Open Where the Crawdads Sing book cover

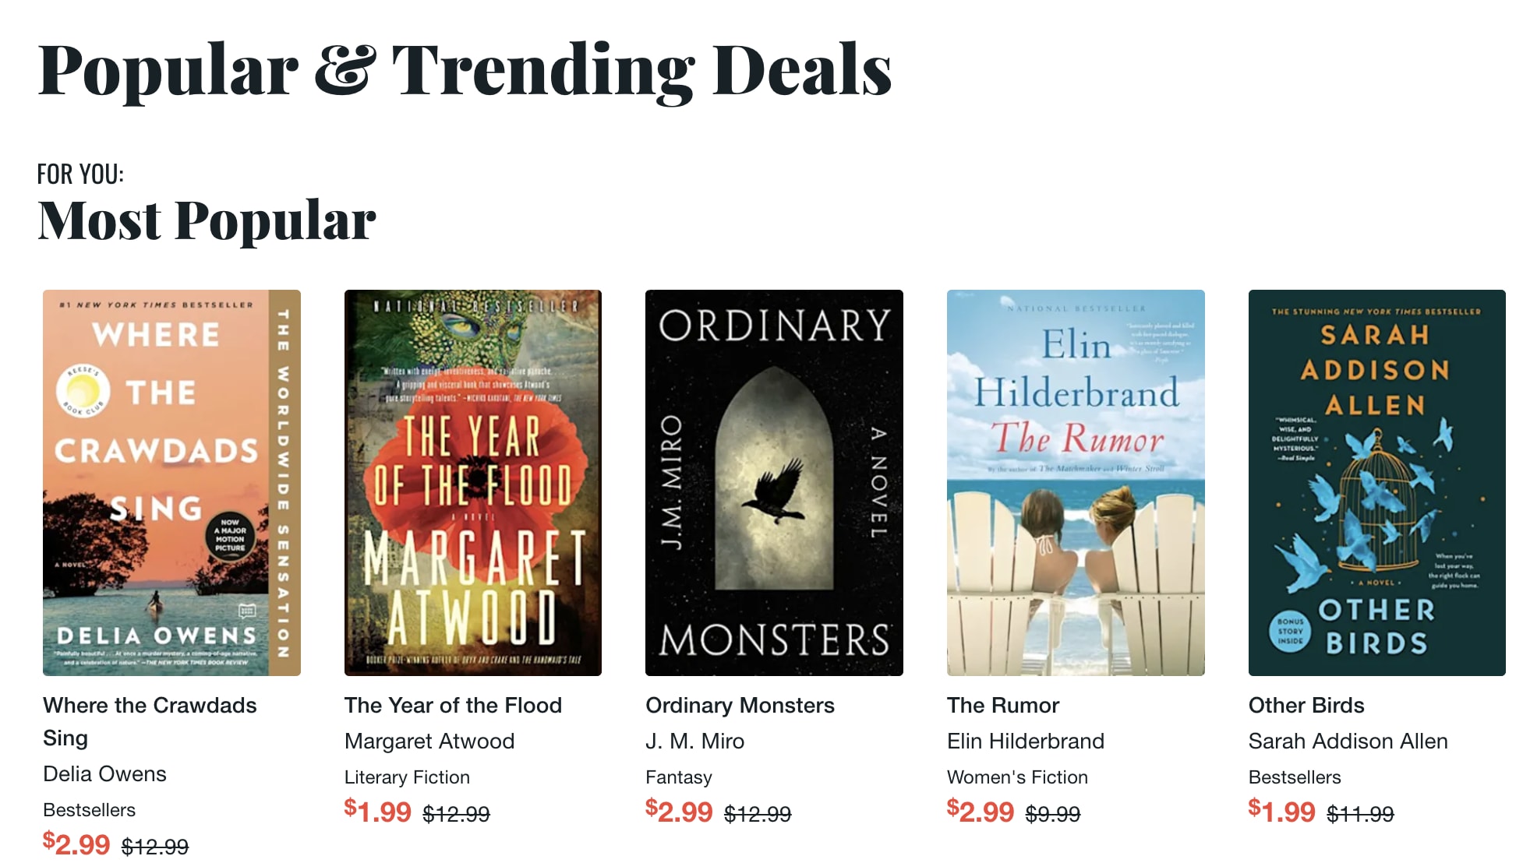coord(171,482)
